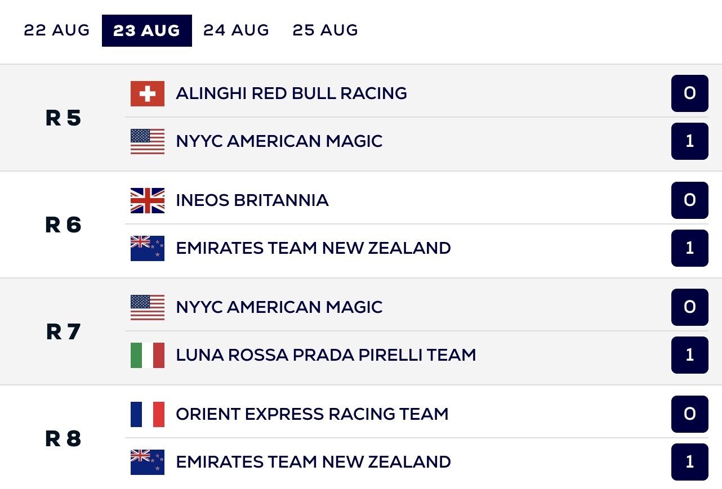
Task: Click the Swiss flag icon for Alinghi
Action: click(x=148, y=93)
